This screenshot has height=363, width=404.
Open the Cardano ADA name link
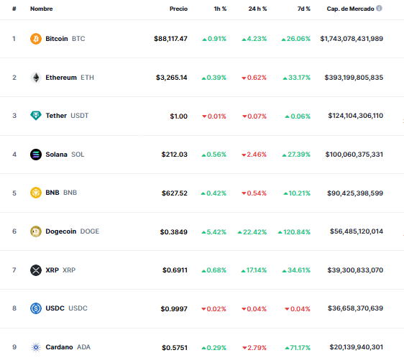click(x=68, y=347)
